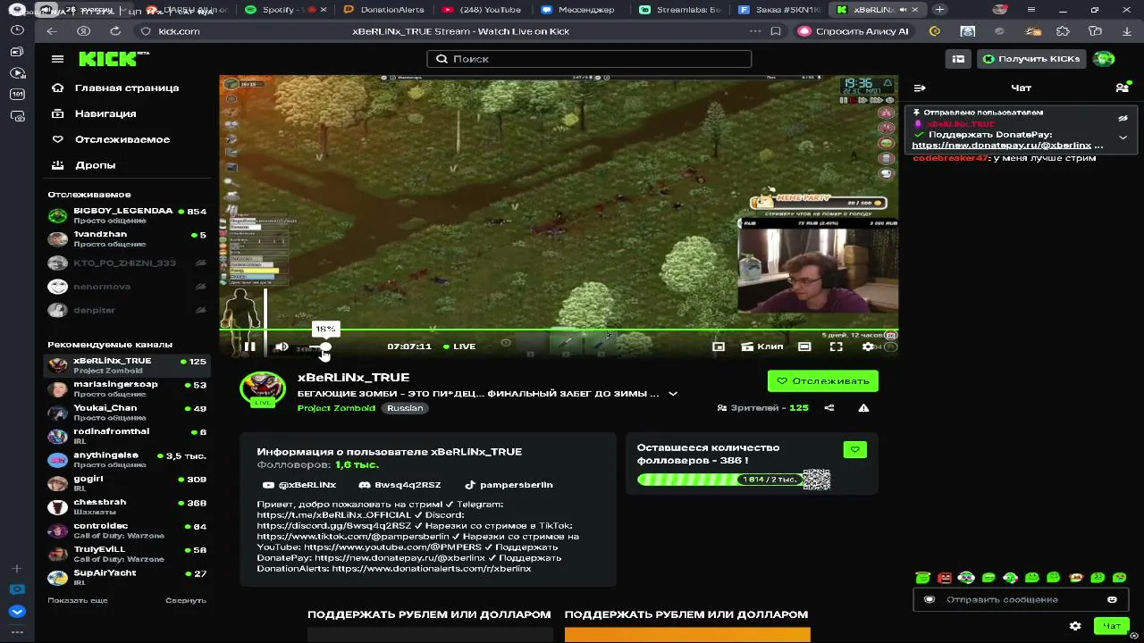Open BIGBOY_LEGENDAA channel
Image resolution: width=1144 pixels, height=643 pixels.
point(127,215)
